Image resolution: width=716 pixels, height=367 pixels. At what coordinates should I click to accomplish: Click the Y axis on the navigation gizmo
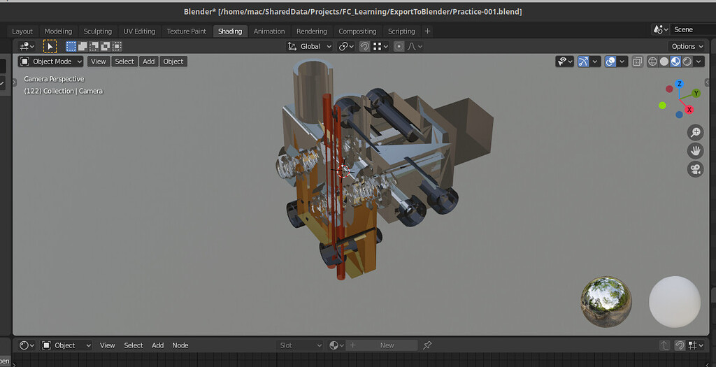point(696,93)
